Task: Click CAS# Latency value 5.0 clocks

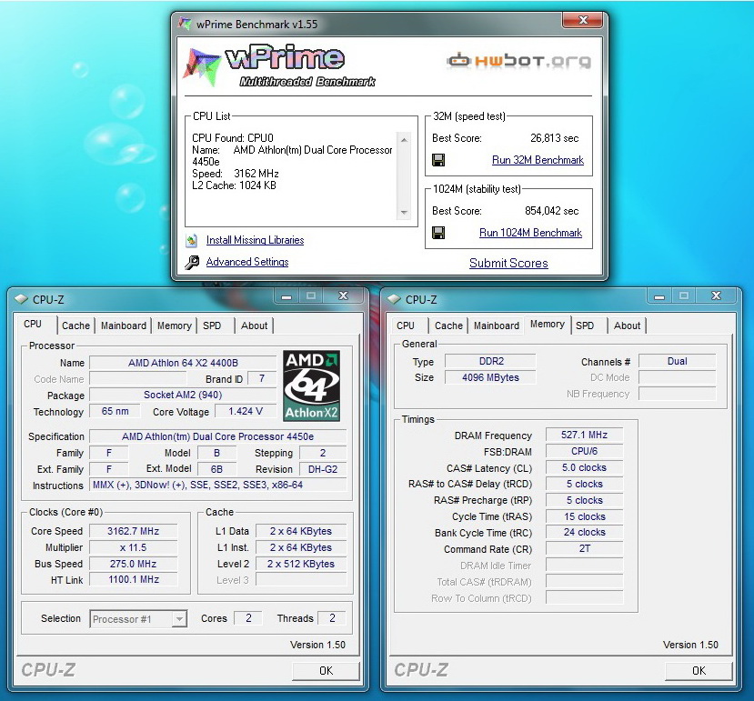Action: click(x=584, y=468)
